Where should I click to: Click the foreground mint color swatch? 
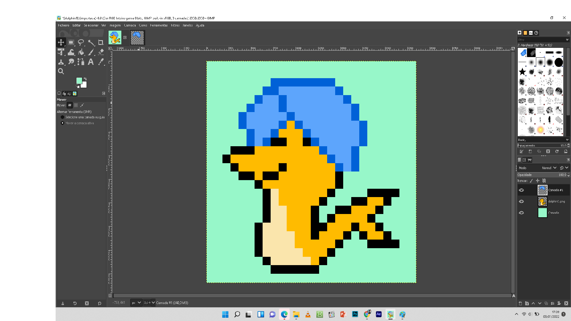79,81
